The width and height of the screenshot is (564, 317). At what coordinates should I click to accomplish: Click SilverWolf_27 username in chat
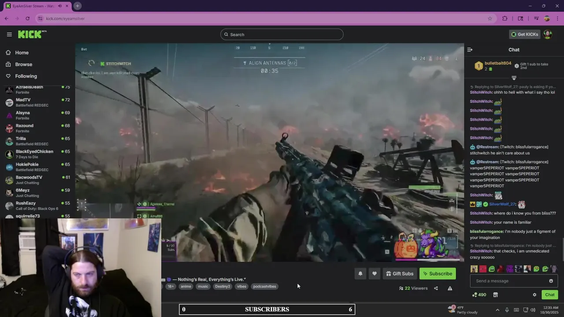point(502,204)
